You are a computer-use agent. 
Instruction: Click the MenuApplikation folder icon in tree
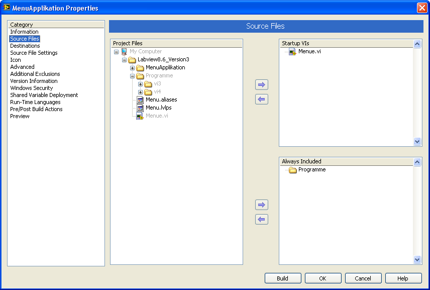tap(140, 68)
